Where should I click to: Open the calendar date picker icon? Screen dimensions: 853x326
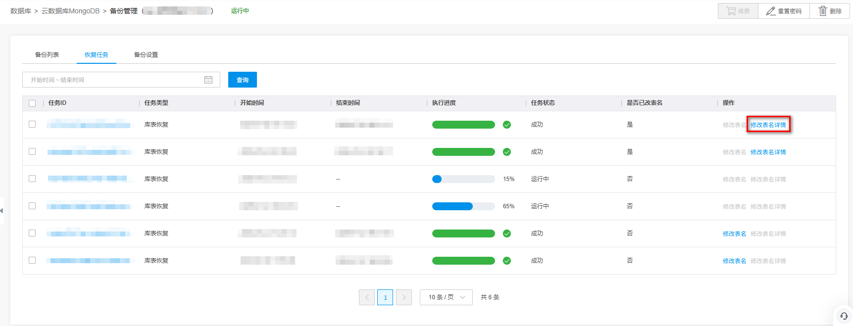tap(208, 80)
